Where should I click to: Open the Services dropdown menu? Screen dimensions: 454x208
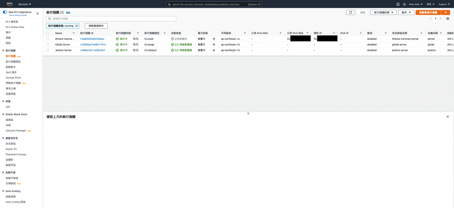pos(25,4)
